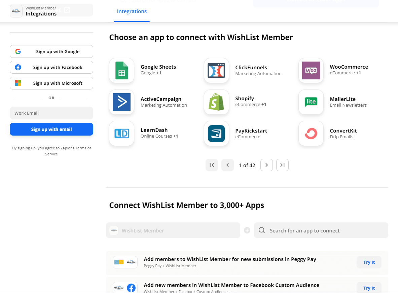Open the Shopify name link
The image size is (398, 293).
tap(245, 99)
